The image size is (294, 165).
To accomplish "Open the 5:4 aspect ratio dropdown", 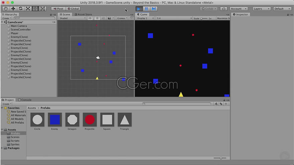I will click(174, 18).
